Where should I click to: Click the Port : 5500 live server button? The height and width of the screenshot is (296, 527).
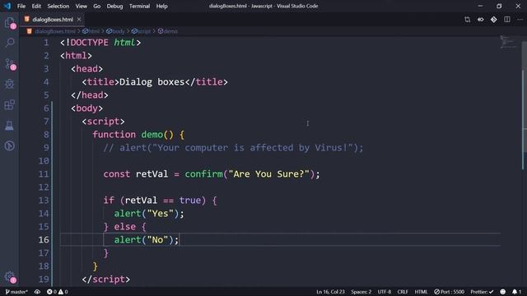coord(449,292)
